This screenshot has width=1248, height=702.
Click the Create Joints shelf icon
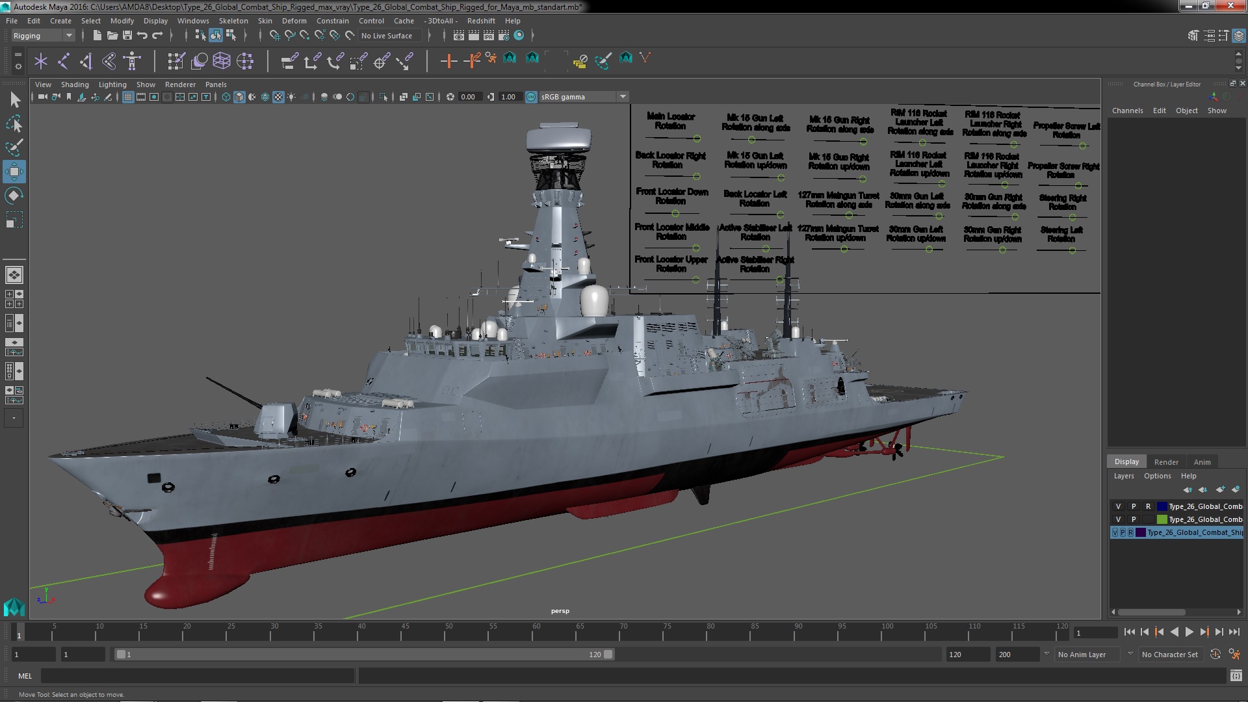coord(64,62)
